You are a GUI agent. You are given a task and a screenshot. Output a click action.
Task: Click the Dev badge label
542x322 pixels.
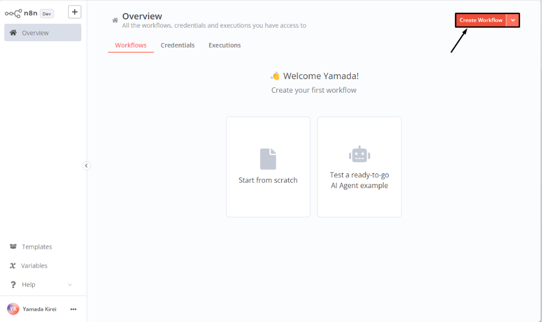47,14
